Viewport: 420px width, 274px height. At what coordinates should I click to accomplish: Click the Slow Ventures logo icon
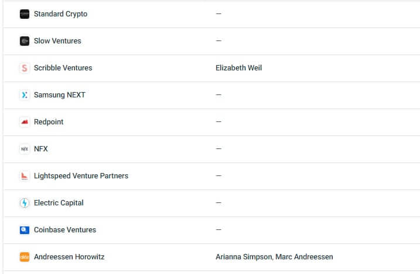(x=25, y=41)
